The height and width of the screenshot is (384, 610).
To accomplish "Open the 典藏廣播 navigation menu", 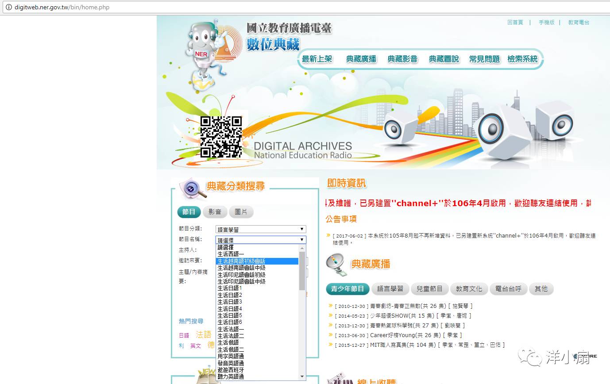I will point(361,59).
